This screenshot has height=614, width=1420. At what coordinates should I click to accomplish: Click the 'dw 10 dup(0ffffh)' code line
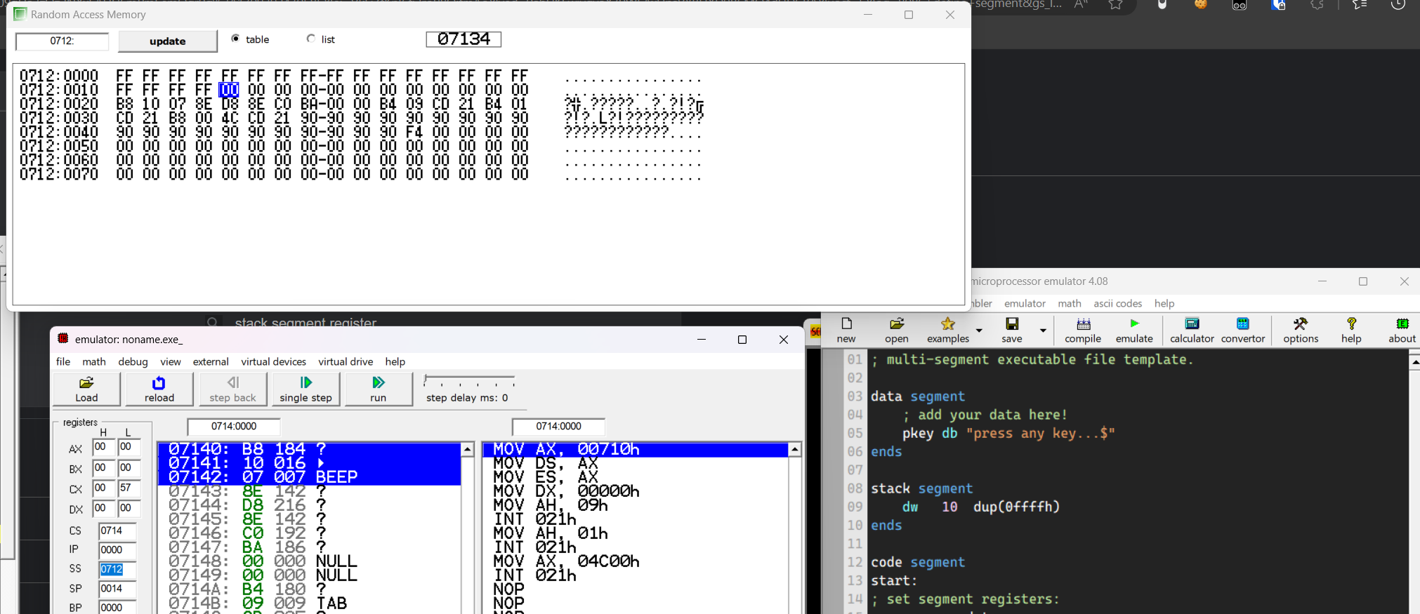point(981,507)
